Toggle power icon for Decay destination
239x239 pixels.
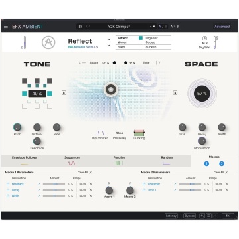tap(8, 190)
